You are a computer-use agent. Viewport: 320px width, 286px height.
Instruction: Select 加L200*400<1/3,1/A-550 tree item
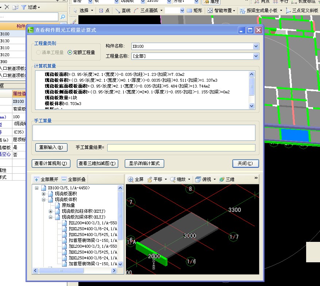click(x=93, y=246)
